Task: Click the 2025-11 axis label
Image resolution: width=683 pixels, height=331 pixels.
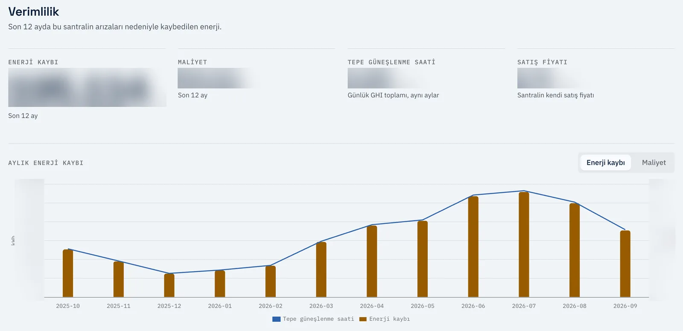Action: point(119,306)
